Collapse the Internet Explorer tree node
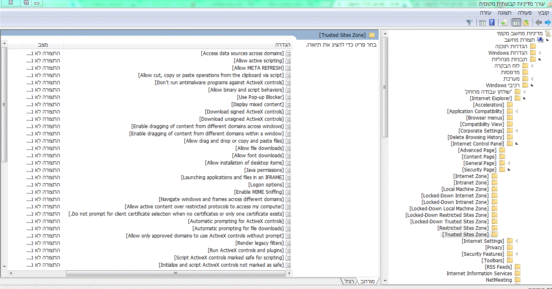The height and width of the screenshot is (289, 552). [524, 98]
